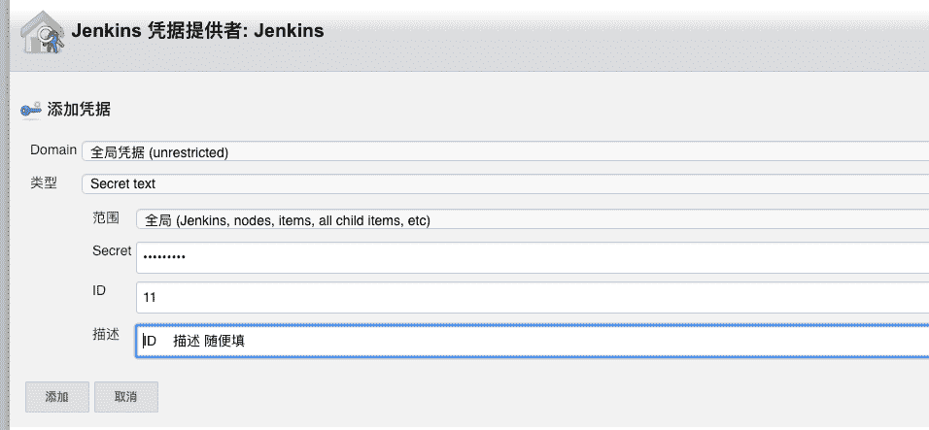Click the 描述 field label
The width and height of the screenshot is (929, 430).
[106, 335]
